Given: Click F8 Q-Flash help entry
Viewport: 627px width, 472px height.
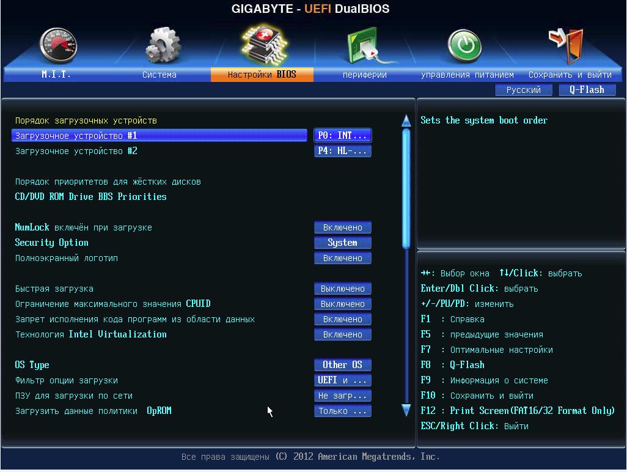Looking at the screenshot, I should coord(452,365).
